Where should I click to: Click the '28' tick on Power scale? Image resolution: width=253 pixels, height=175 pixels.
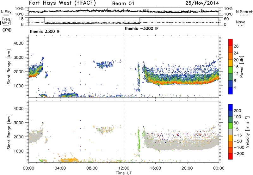[236, 46]
